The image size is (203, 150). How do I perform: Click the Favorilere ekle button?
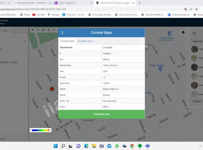click(x=101, y=114)
